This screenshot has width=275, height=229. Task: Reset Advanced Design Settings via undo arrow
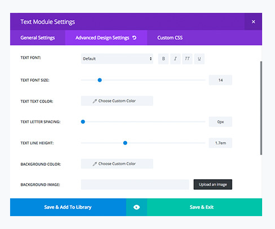tap(134, 38)
